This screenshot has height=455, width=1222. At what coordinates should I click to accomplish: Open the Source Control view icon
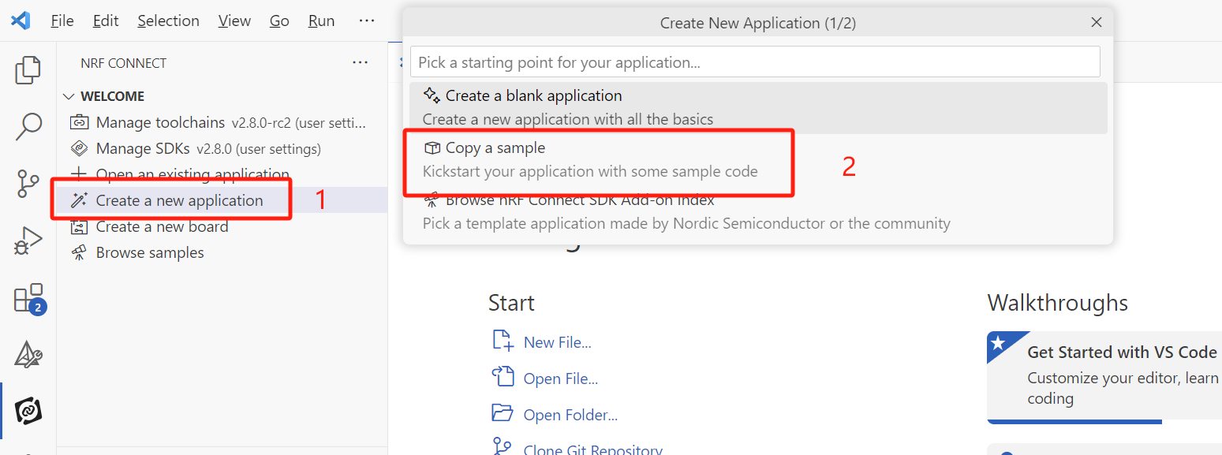(x=28, y=183)
